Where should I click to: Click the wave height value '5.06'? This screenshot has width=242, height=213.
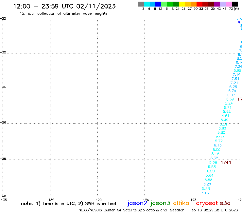point(213,163)
